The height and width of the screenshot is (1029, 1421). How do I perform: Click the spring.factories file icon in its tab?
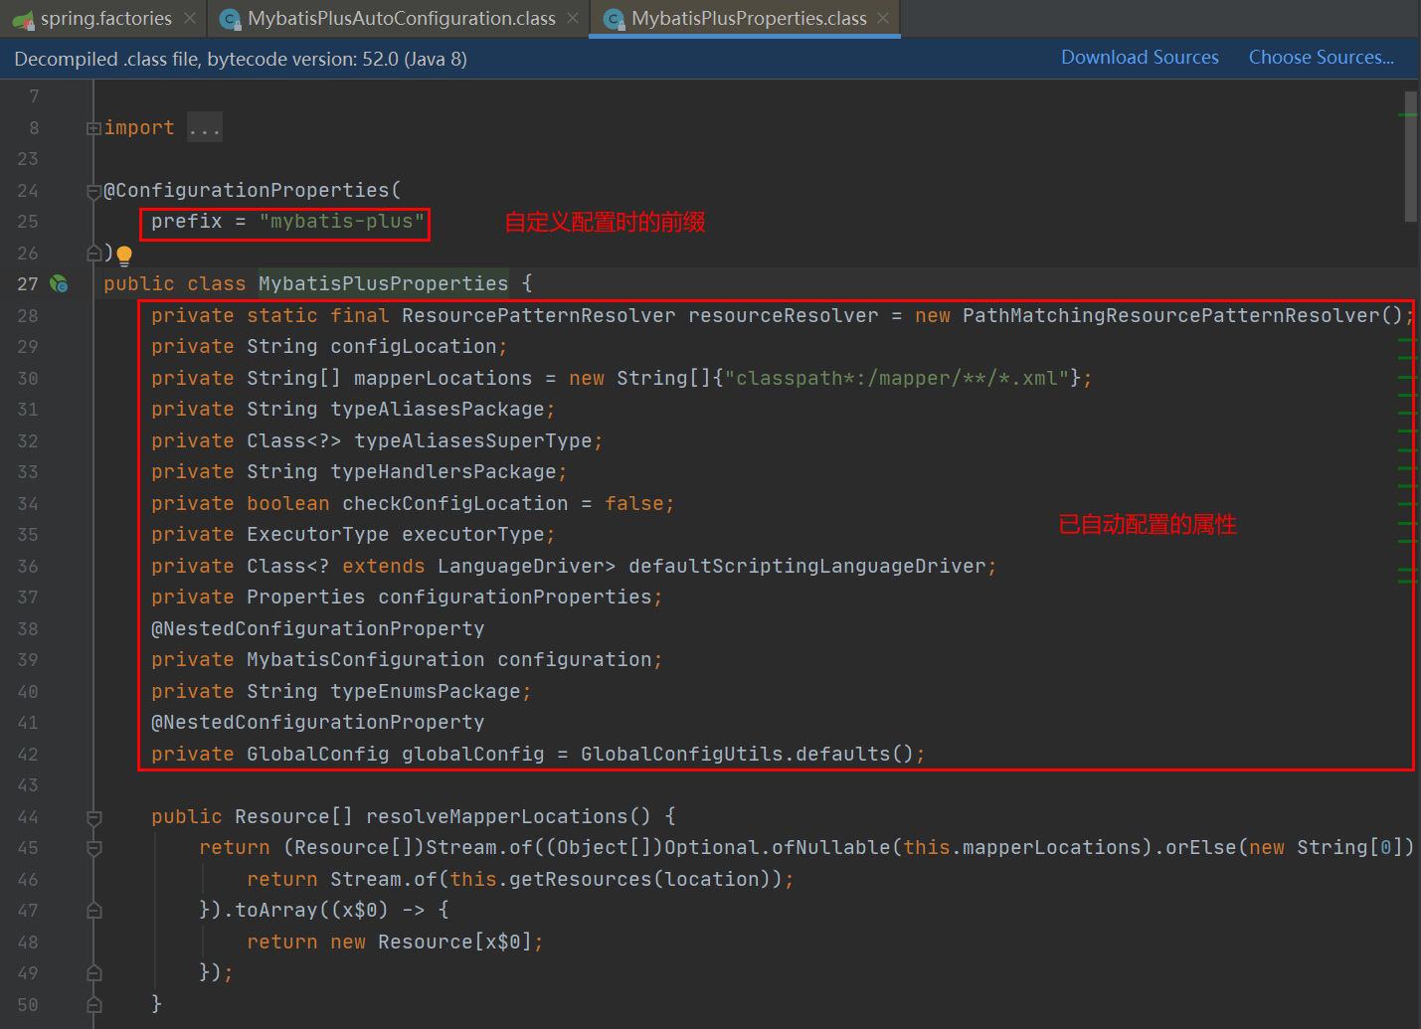pos(24,19)
